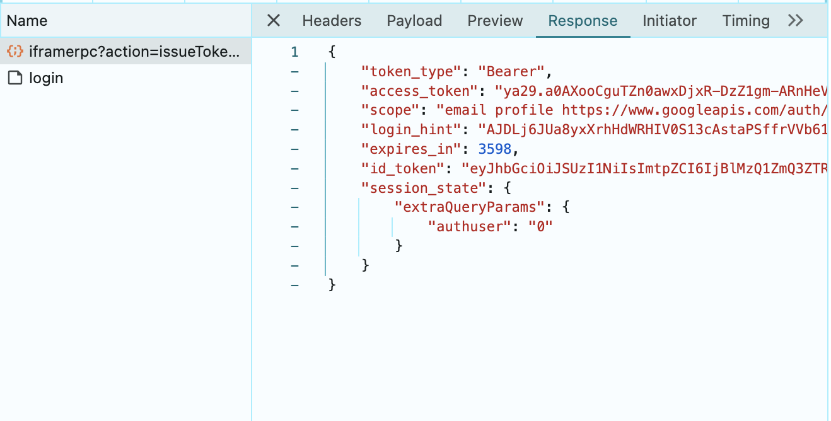This screenshot has width=831, height=421.
Task: Click the expires_in value 3598
Action: pos(495,149)
